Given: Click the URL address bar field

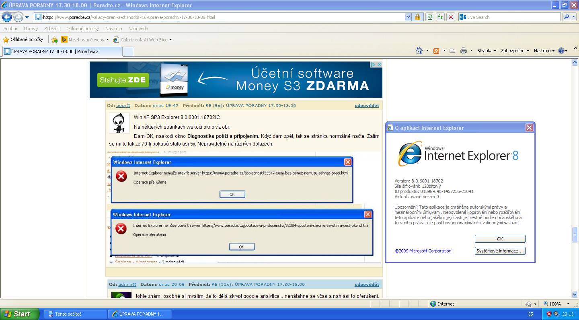Looking at the screenshot, I should (223, 17).
